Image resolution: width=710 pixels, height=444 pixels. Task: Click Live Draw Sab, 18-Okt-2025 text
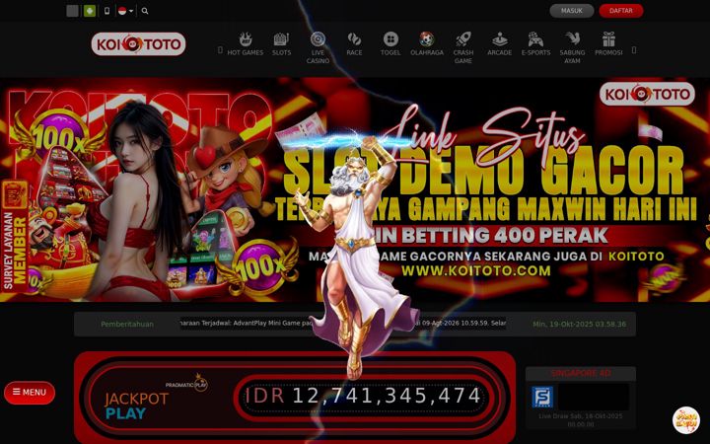click(x=581, y=420)
